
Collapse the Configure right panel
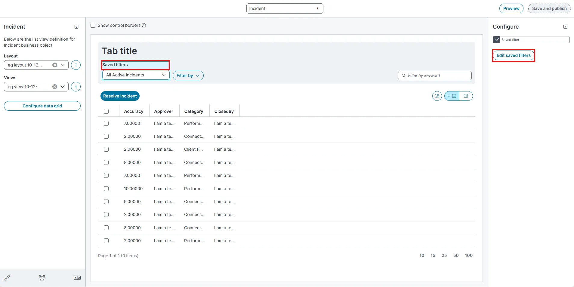click(565, 27)
